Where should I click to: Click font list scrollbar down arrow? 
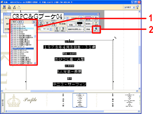coord(35,63)
